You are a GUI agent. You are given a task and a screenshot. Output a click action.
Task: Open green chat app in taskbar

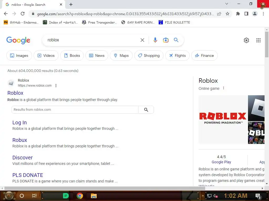pyautogui.click(x=66, y=196)
